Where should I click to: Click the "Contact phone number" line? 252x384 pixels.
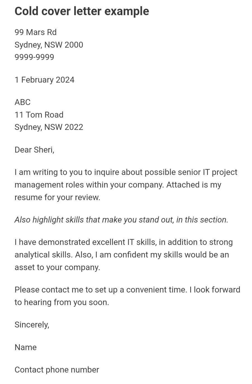(x=57, y=370)
